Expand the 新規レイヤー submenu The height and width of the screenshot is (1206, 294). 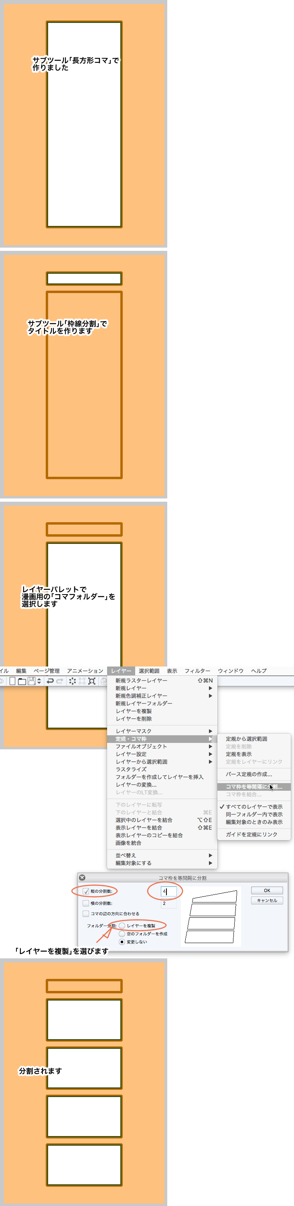(162, 688)
